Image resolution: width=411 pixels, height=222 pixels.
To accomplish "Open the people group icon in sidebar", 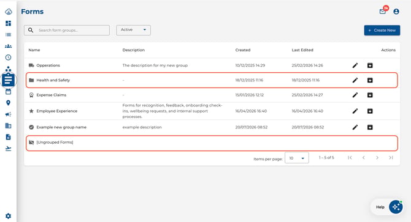I will tap(9, 46).
